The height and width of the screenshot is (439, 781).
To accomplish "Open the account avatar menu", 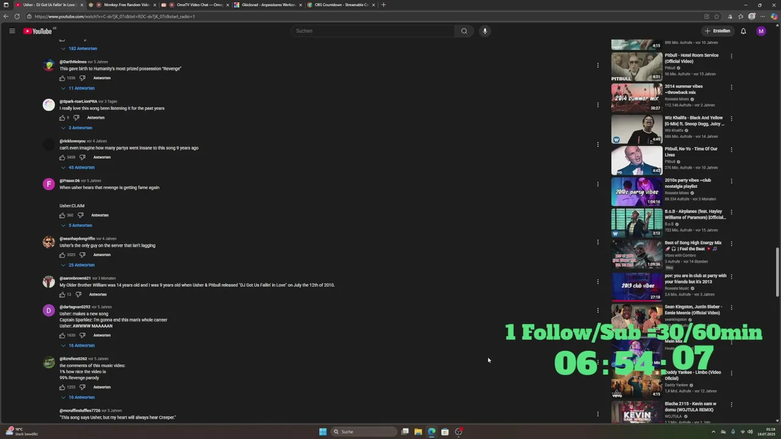I will click(761, 31).
